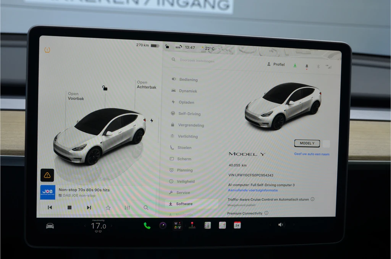Tap the LTE signal strength icon

(329, 66)
